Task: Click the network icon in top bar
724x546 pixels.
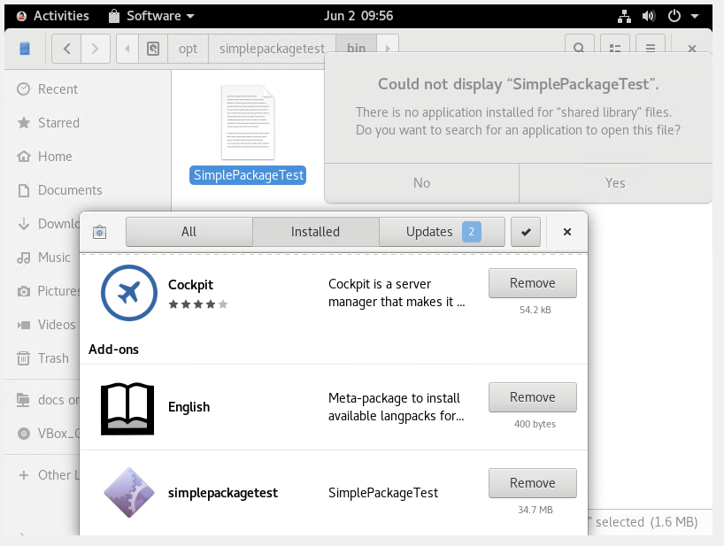Action: pyautogui.click(x=622, y=16)
